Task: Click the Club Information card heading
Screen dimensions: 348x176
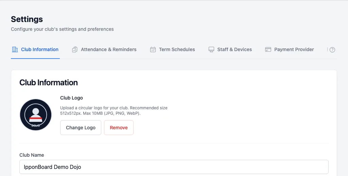Action: pos(49,83)
